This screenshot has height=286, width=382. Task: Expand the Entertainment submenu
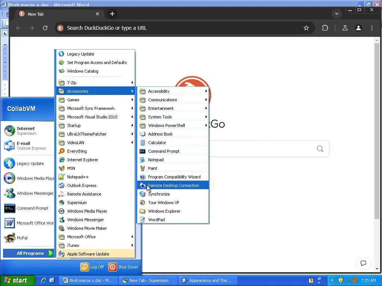pyautogui.click(x=173, y=108)
